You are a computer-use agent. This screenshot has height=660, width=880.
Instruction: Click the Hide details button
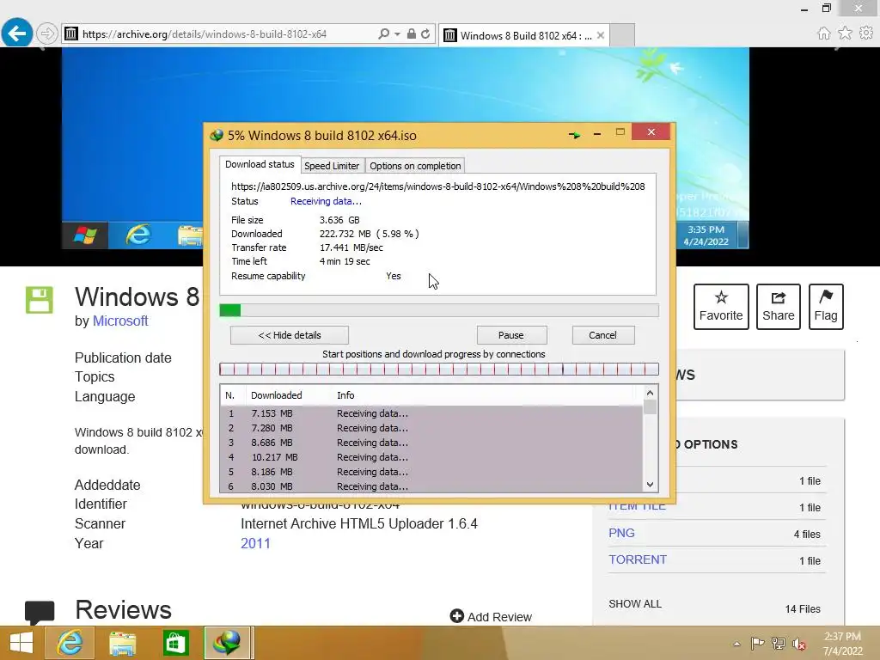(290, 335)
